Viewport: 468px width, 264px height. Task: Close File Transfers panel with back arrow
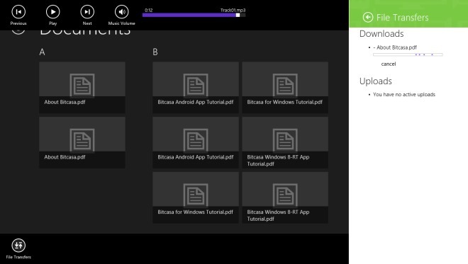(368, 17)
